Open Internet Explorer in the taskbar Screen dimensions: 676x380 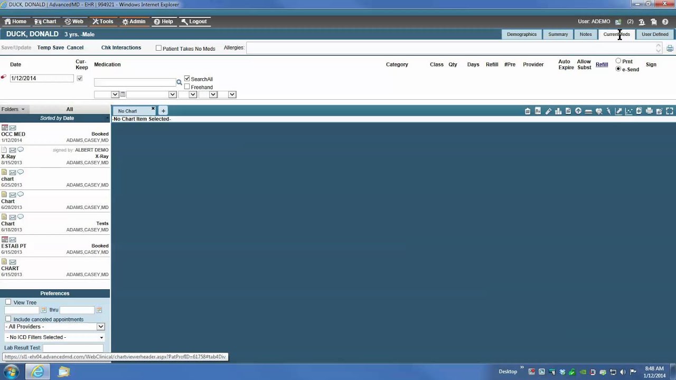pos(38,372)
